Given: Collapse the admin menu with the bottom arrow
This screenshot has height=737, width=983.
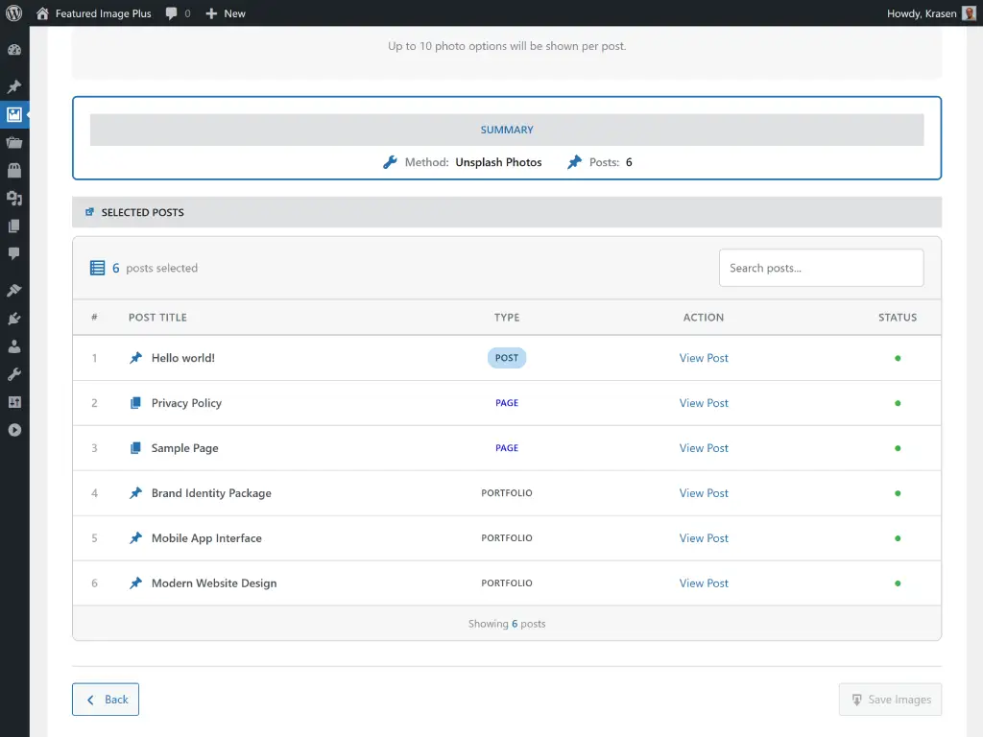Looking at the screenshot, I should point(14,430).
